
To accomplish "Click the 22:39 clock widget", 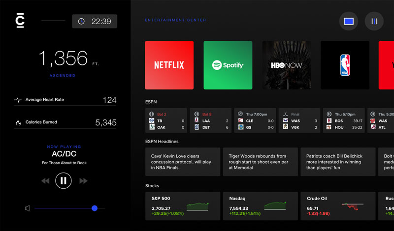I will [95, 21].
